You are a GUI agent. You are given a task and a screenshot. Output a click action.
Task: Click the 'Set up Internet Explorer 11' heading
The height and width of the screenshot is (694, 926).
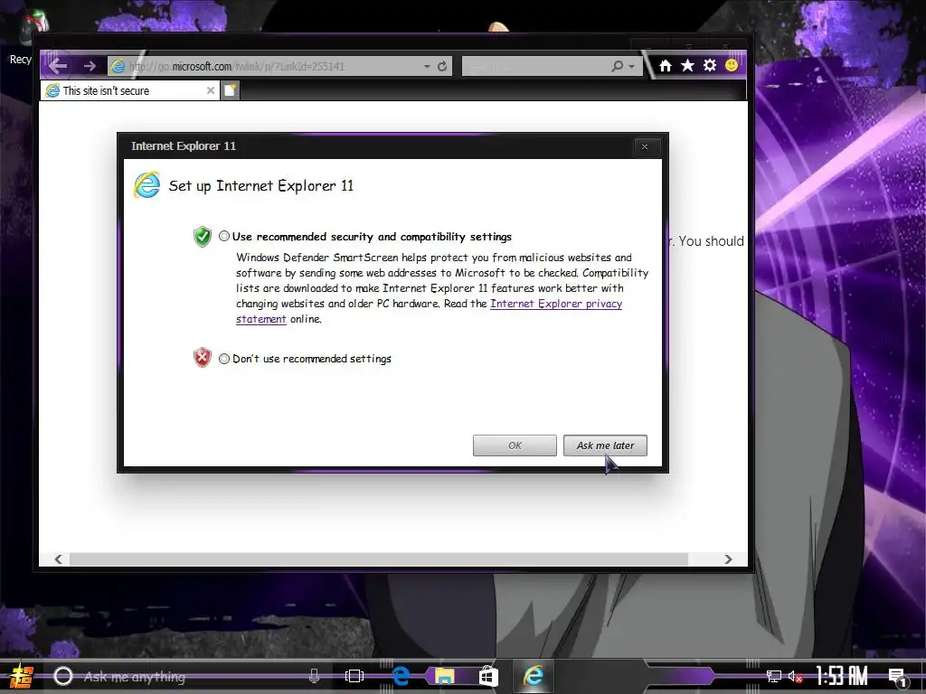point(261,185)
